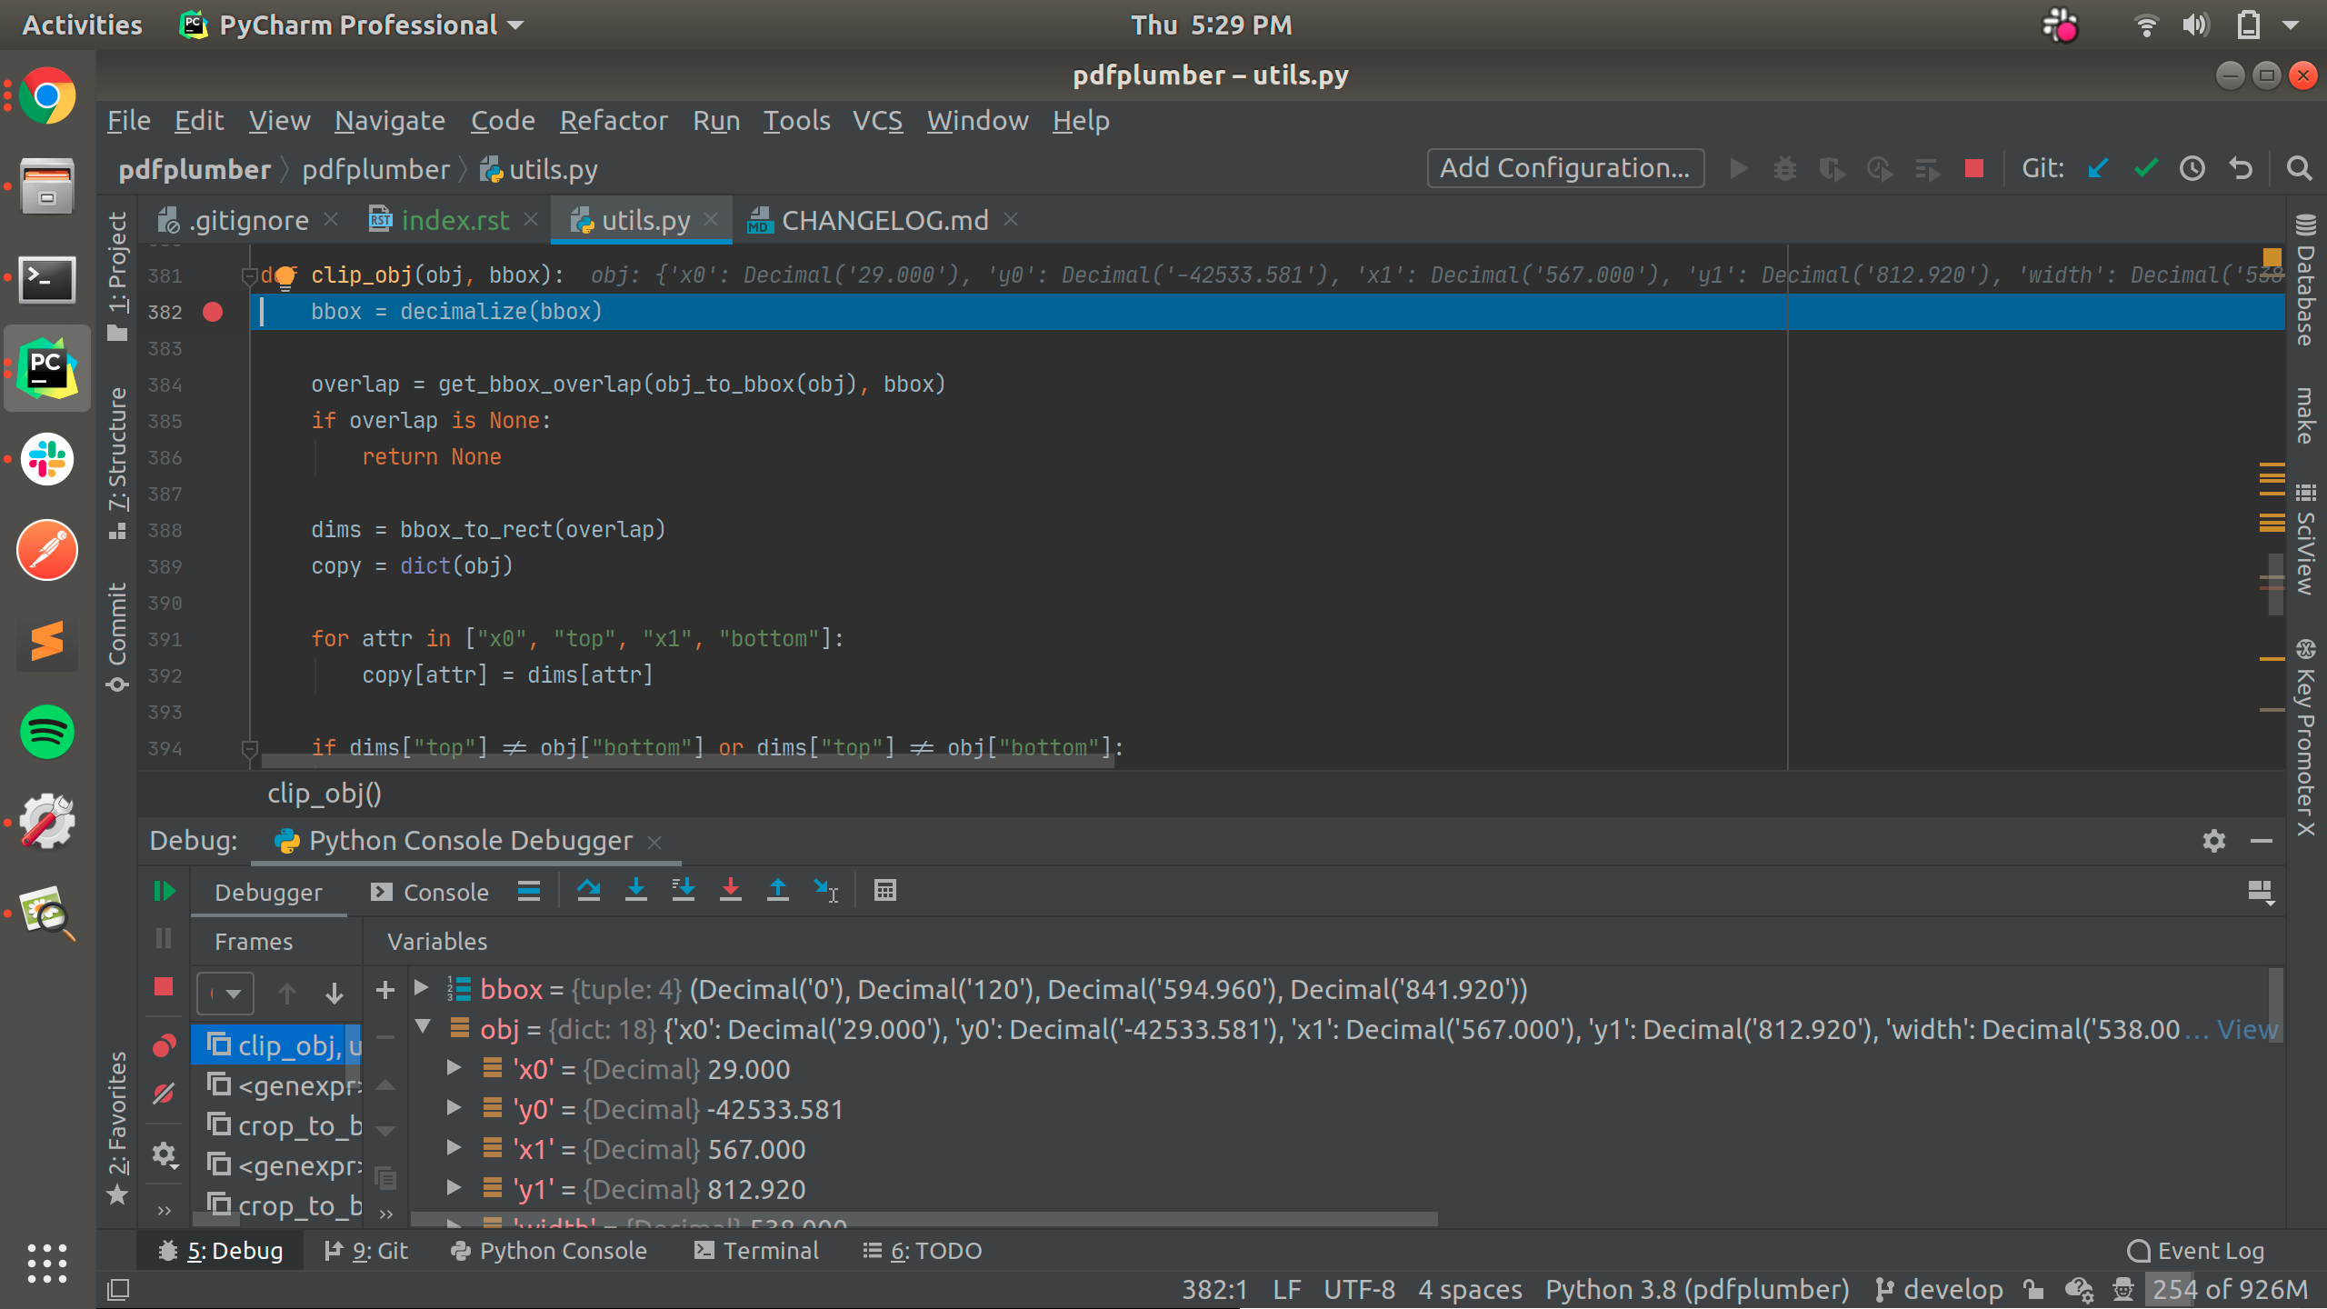2327x1309 pixels.
Task: Expand the 'x0' Decimal entry
Action: [x=454, y=1068]
